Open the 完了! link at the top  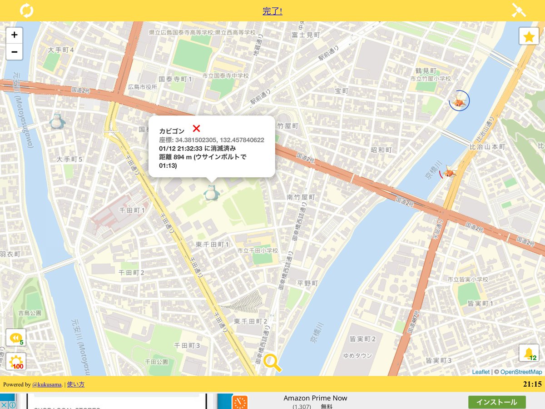(272, 11)
